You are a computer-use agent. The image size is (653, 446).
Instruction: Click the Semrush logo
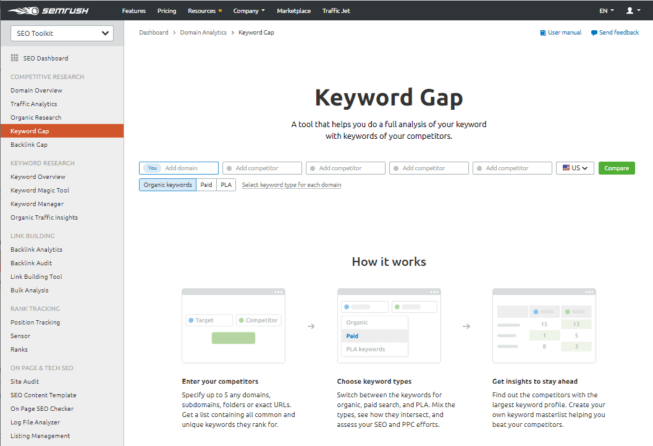tap(48, 10)
